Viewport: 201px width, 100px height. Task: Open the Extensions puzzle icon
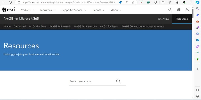[x=155, y=2]
